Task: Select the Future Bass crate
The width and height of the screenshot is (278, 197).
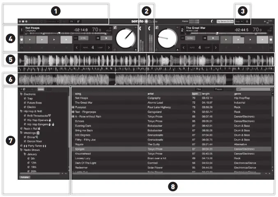Action: tap(34, 103)
